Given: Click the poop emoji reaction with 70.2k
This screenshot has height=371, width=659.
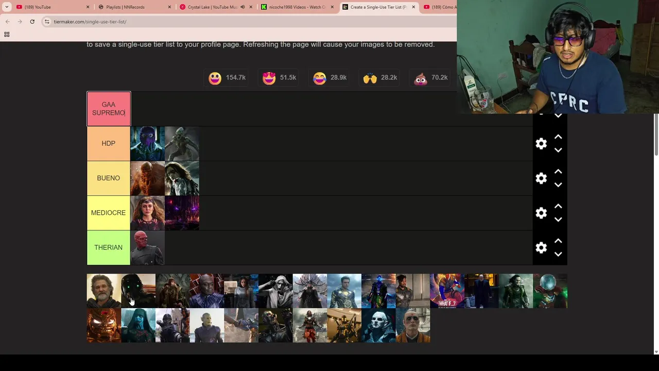Looking at the screenshot, I should 431,78.
